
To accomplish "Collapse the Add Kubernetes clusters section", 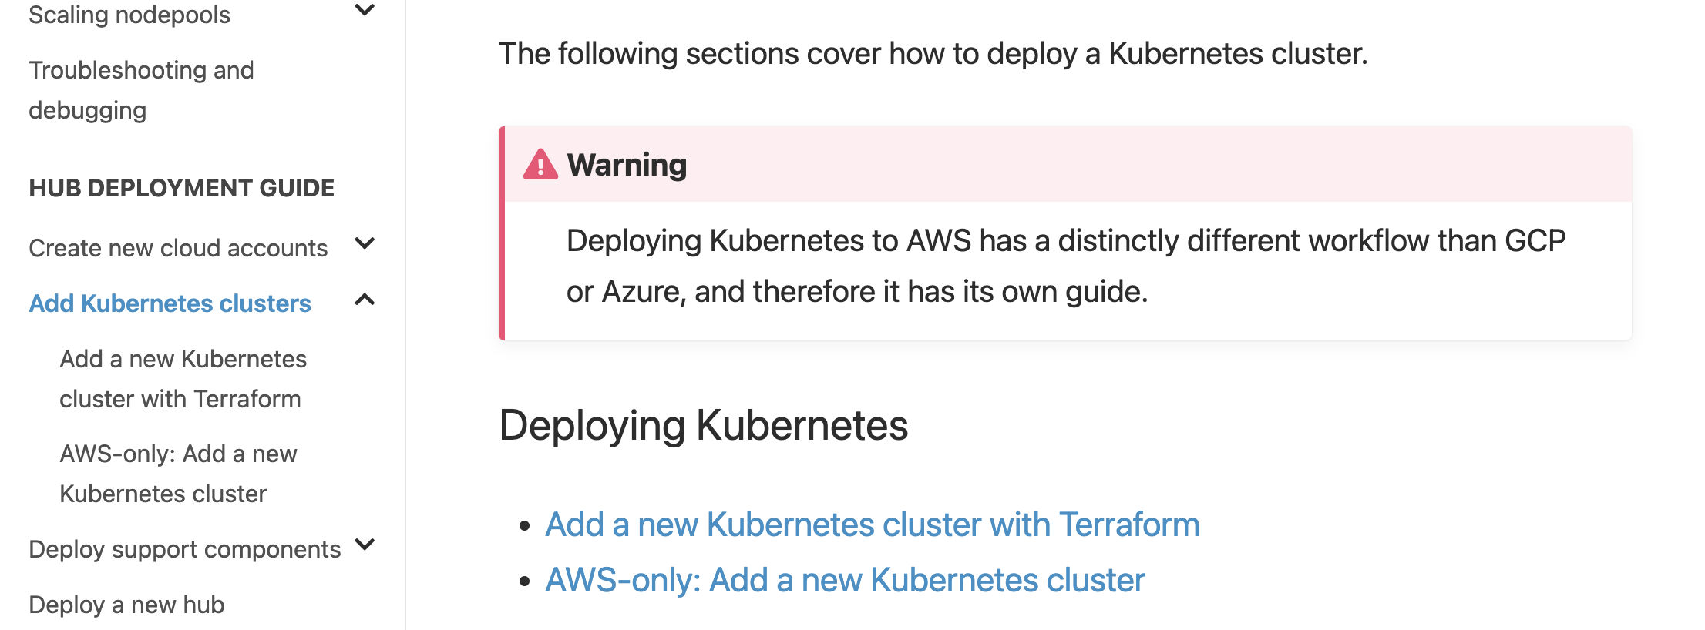I will 365,300.
